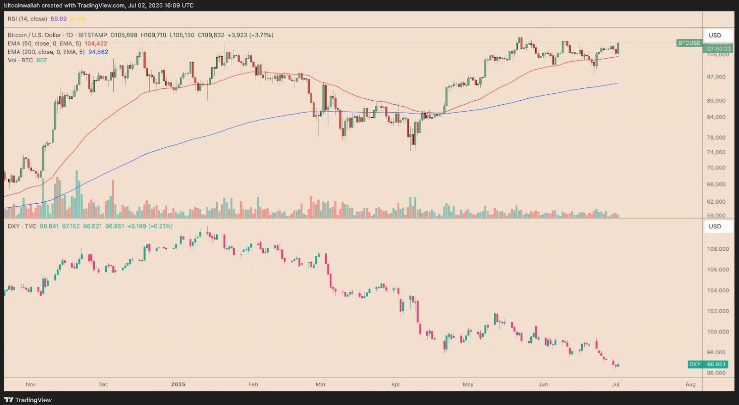Image resolution: width=739 pixels, height=405 pixels.
Task: Click the DXY open value 96.641
Action: (x=49, y=226)
